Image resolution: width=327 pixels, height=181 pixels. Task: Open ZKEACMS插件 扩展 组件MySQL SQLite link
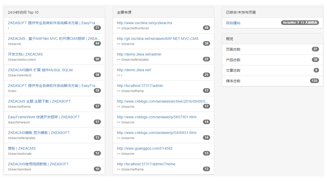click(x=40, y=70)
